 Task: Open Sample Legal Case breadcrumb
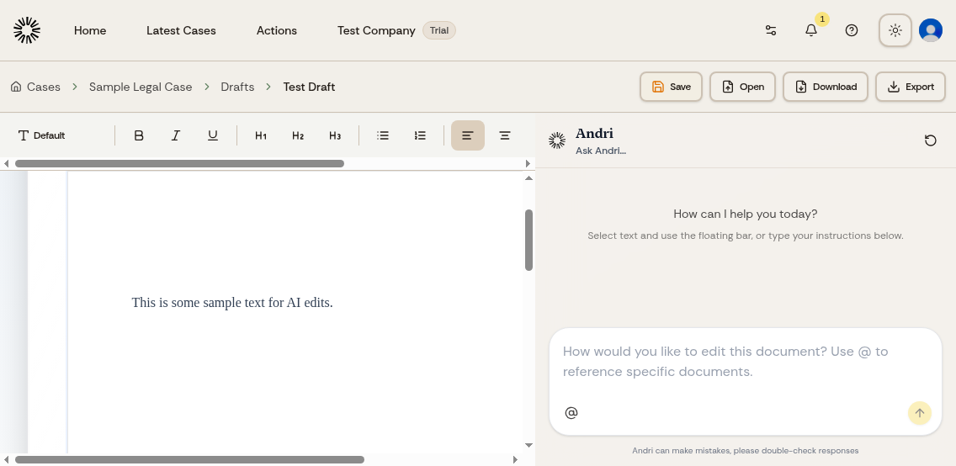click(x=141, y=87)
